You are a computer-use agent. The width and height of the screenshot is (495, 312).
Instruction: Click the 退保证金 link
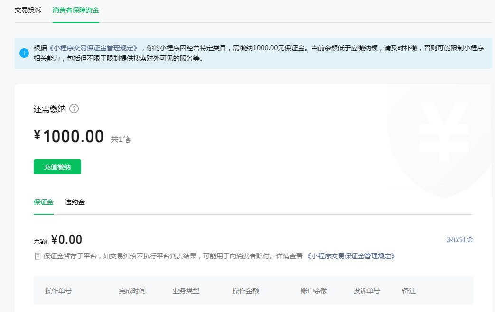459,240
